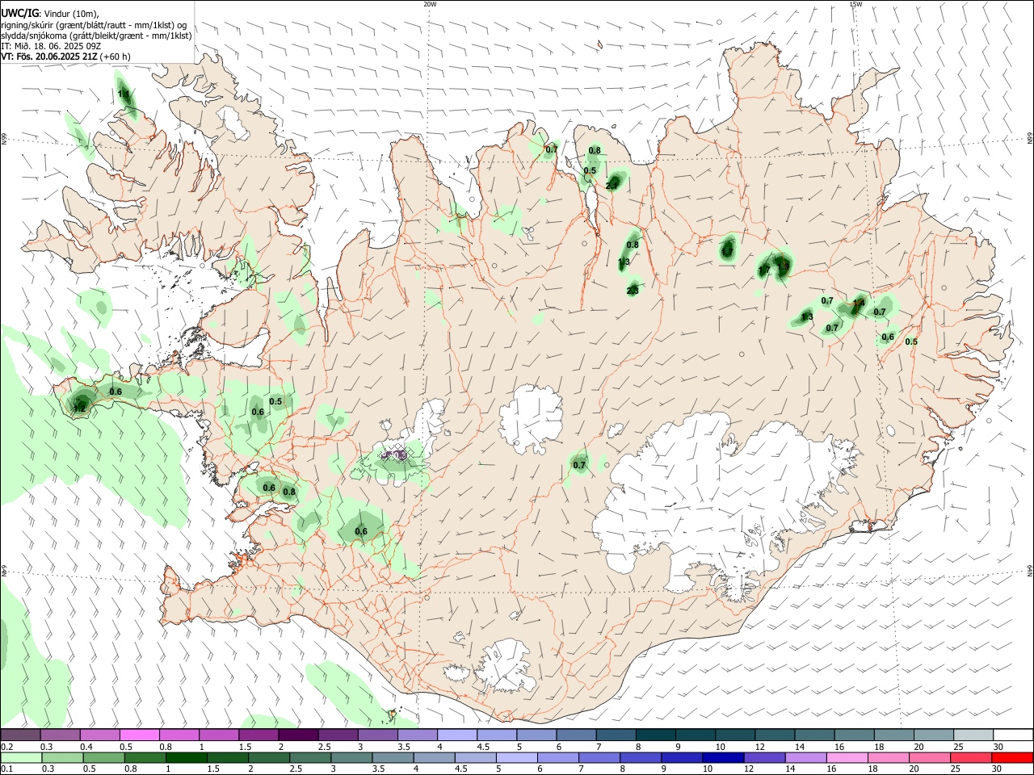This screenshot has width=1034, height=775.
Task: Click the 0.8 value north of Reykjavik
Action: point(289,492)
